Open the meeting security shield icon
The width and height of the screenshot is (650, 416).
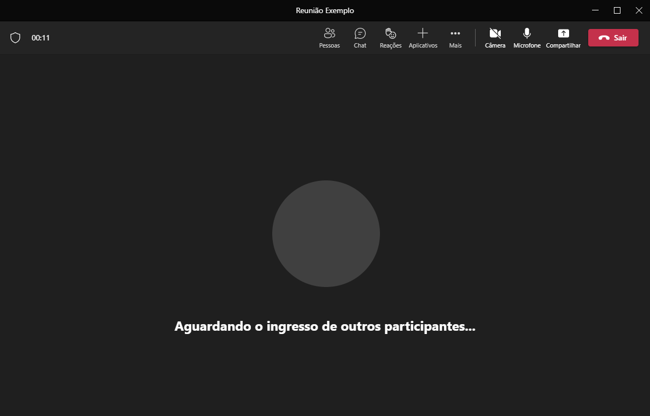click(x=15, y=38)
